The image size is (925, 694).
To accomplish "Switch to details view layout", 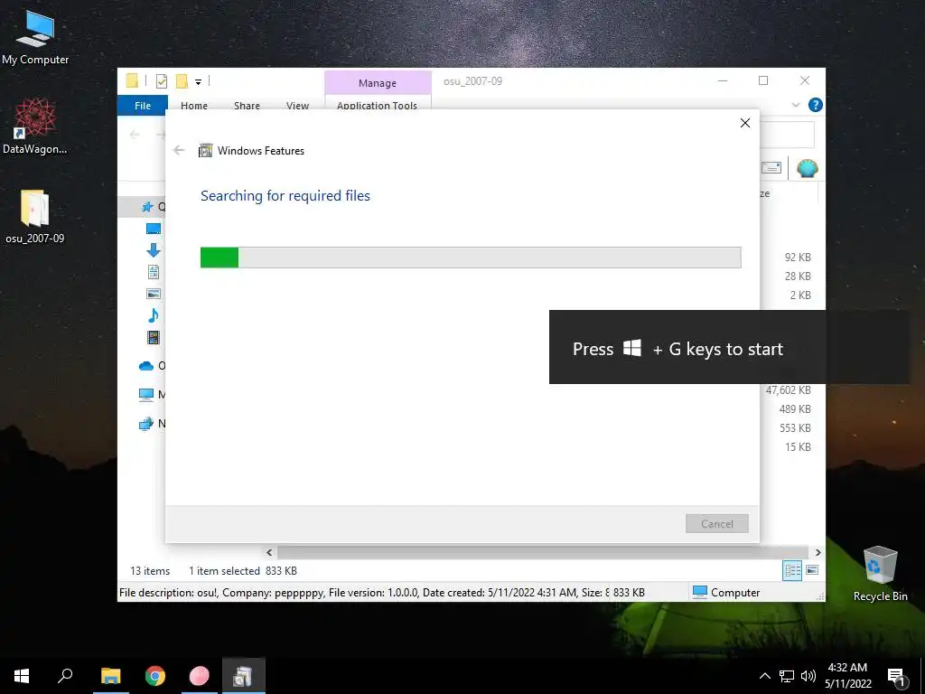I will pyautogui.click(x=792, y=570).
